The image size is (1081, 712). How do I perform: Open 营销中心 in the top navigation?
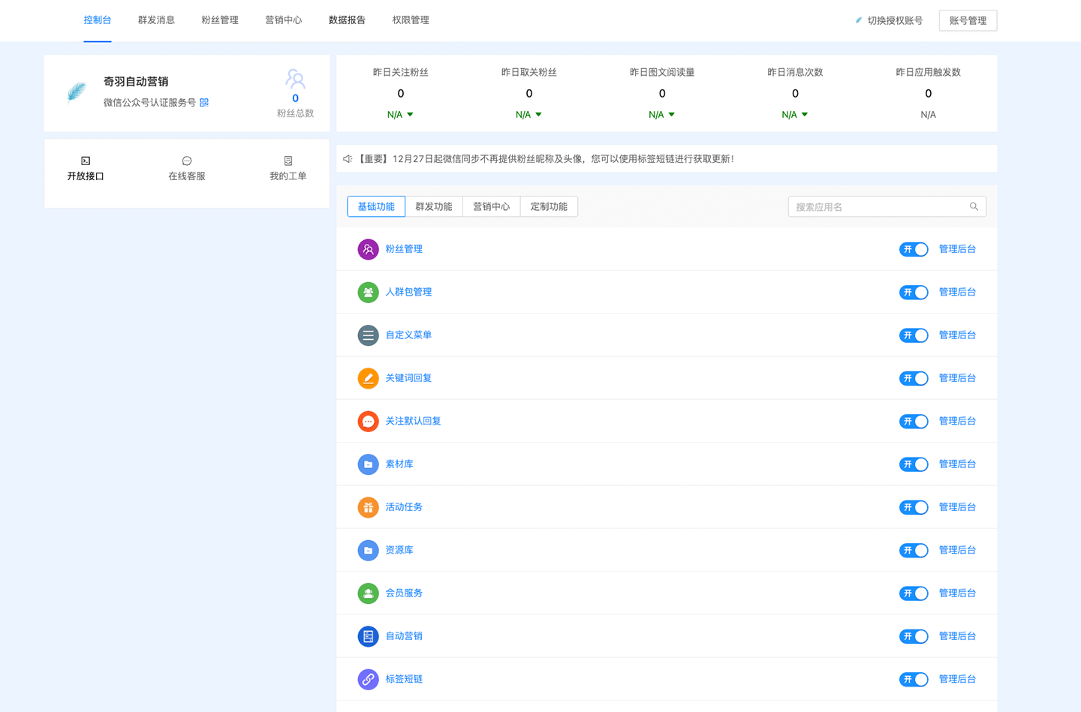click(x=284, y=20)
